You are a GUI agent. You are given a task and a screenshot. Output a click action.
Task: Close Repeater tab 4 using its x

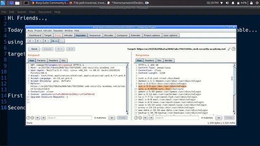pos(48,41)
